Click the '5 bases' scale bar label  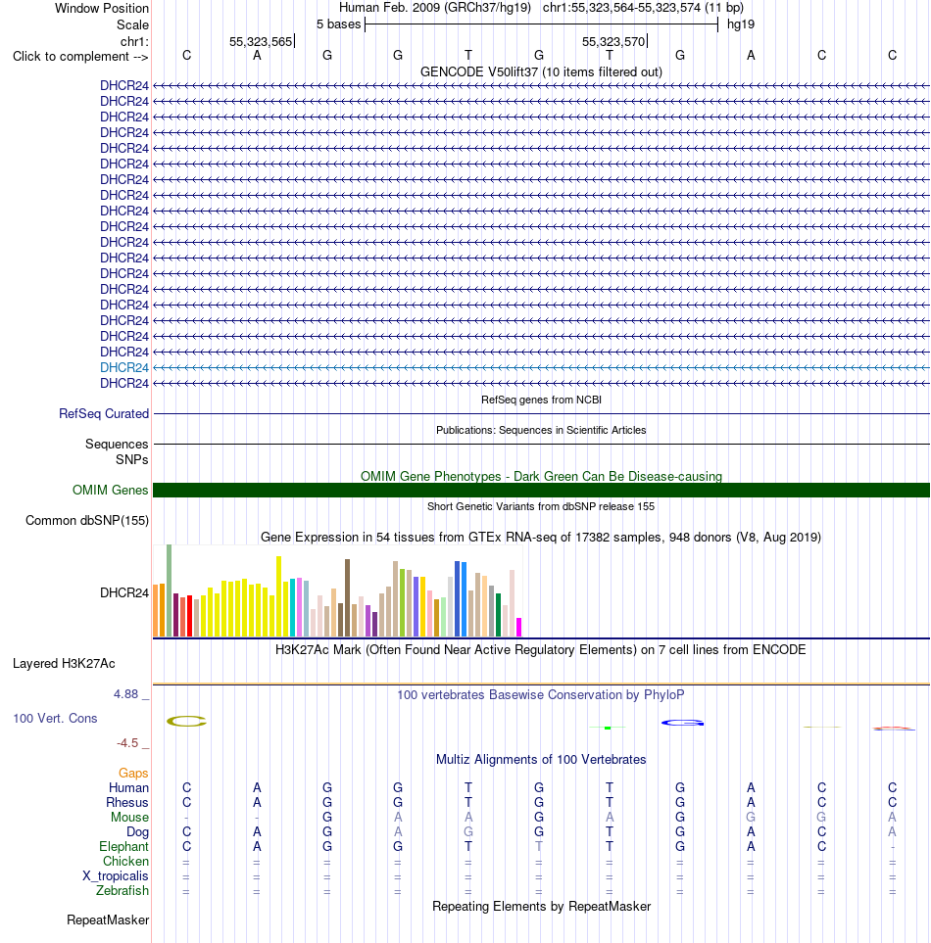(338, 24)
